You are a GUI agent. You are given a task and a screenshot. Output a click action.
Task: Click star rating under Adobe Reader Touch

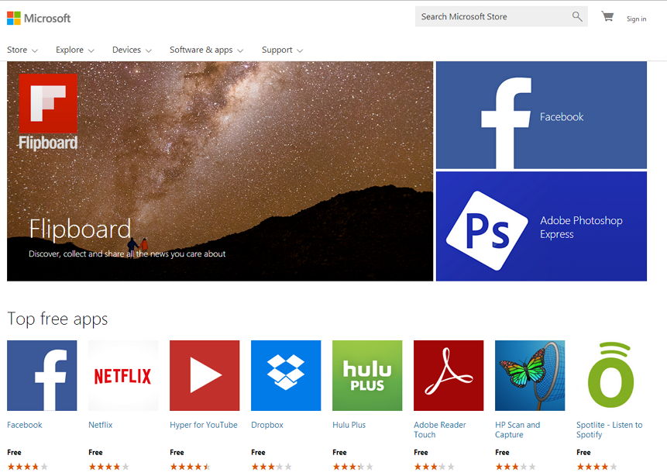pos(435,467)
